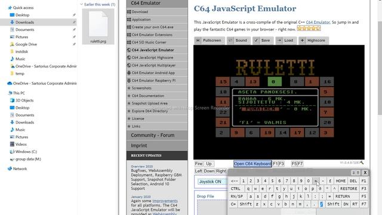The image size is (382, 215).
Task: Select This PC in the Explorer tree
Action: 19,93
